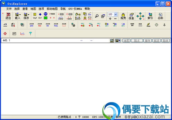Open the track profile graph icon
This screenshot has height=120, width=172.
(x=22, y=34)
